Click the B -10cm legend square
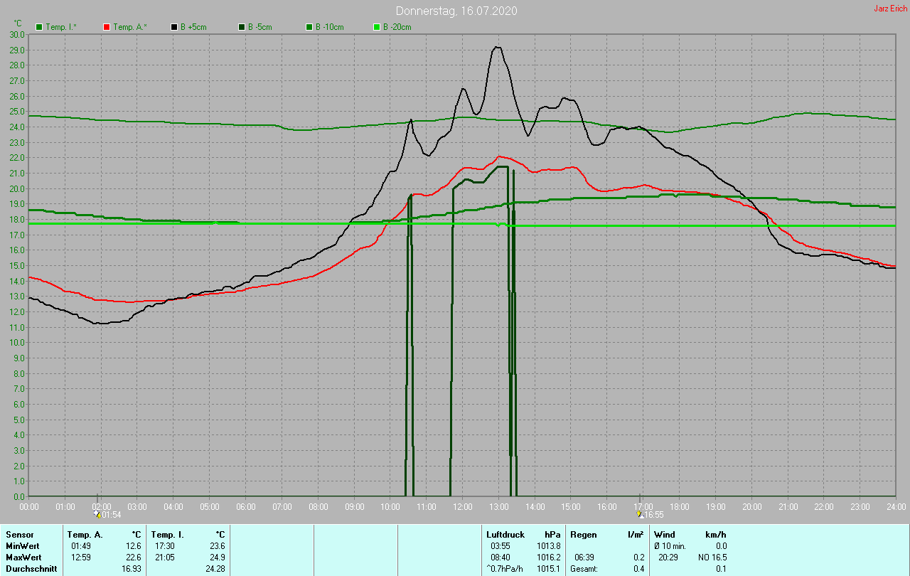 309,27
